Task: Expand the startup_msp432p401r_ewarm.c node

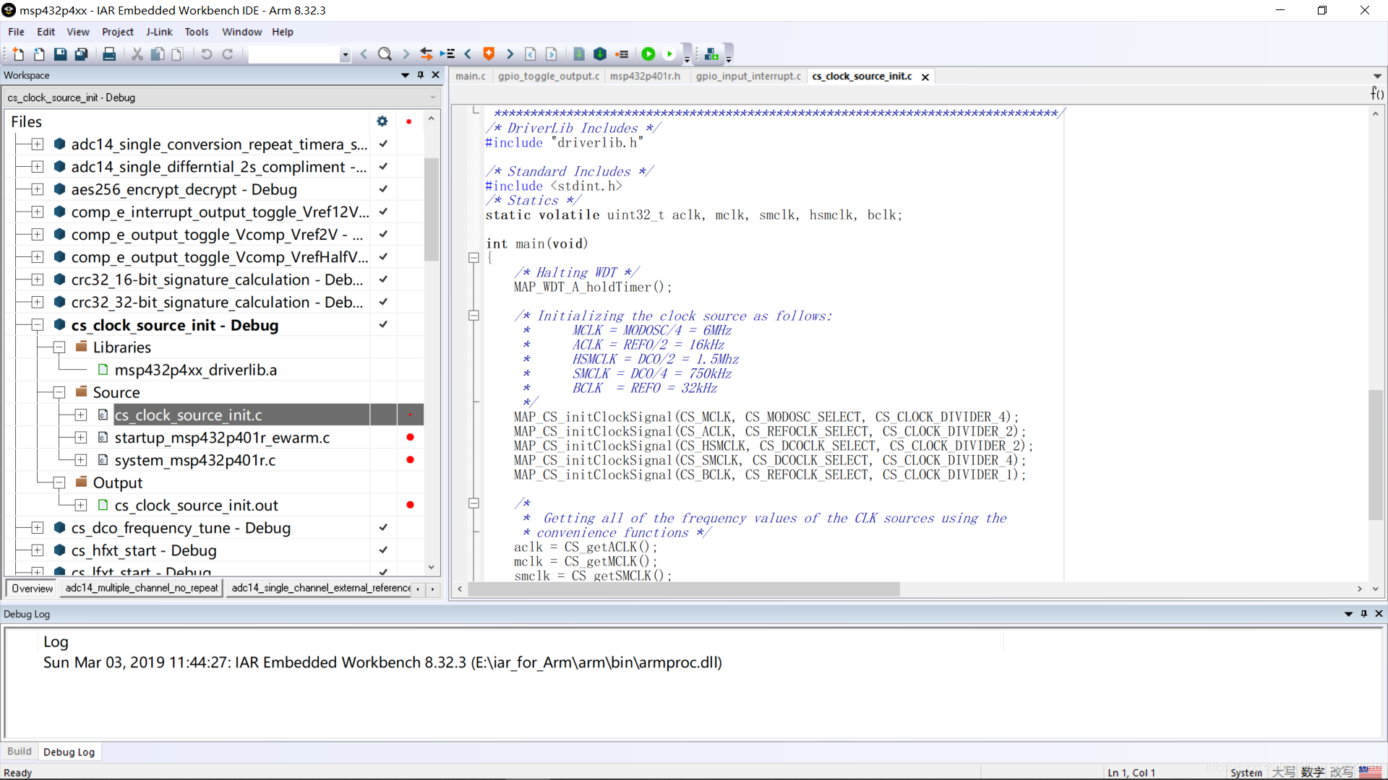Action: (81, 438)
